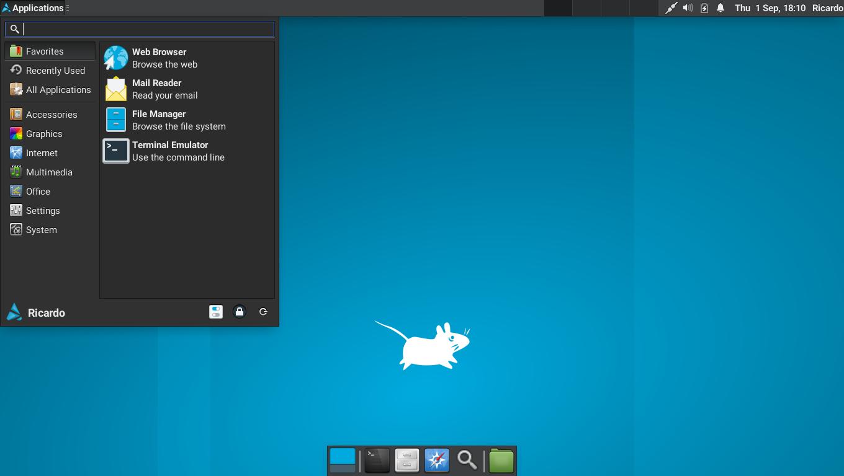Click the clock showing Thu 1 Sep, 18:10
Screen dimensions: 844x476
coord(770,8)
